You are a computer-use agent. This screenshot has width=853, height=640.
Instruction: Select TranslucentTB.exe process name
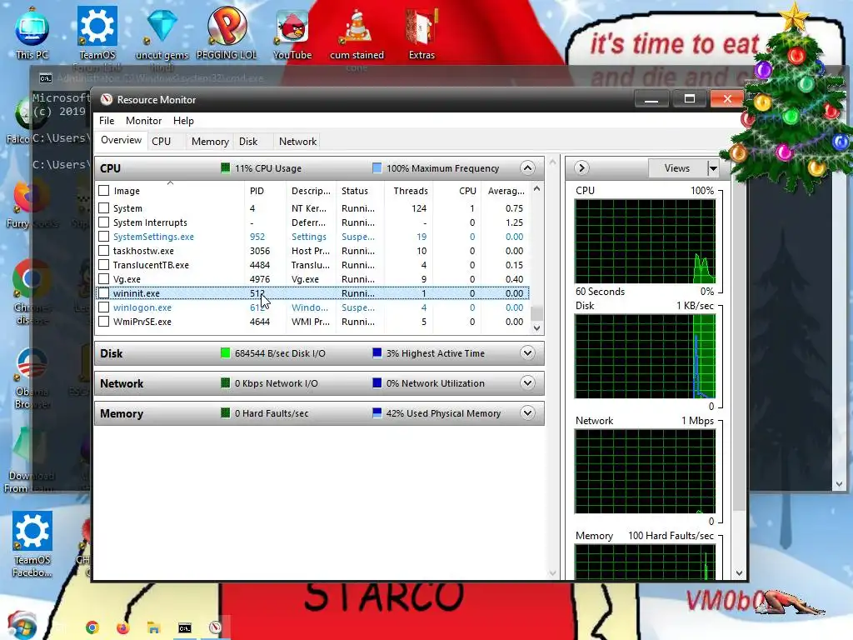click(151, 264)
